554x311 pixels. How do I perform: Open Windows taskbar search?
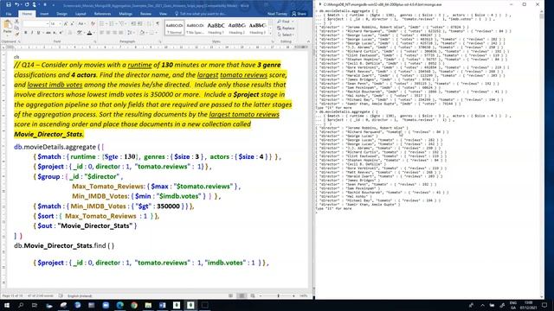pyautogui.click(x=21, y=305)
